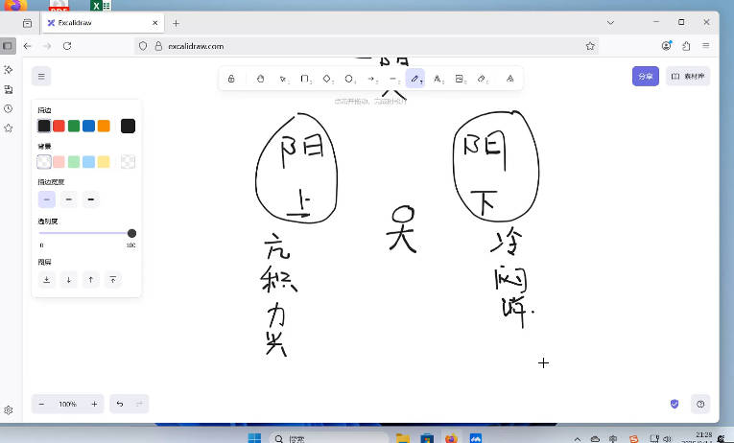Select the insert image tool
The height and width of the screenshot is (443, 734).
pos(460,79)
